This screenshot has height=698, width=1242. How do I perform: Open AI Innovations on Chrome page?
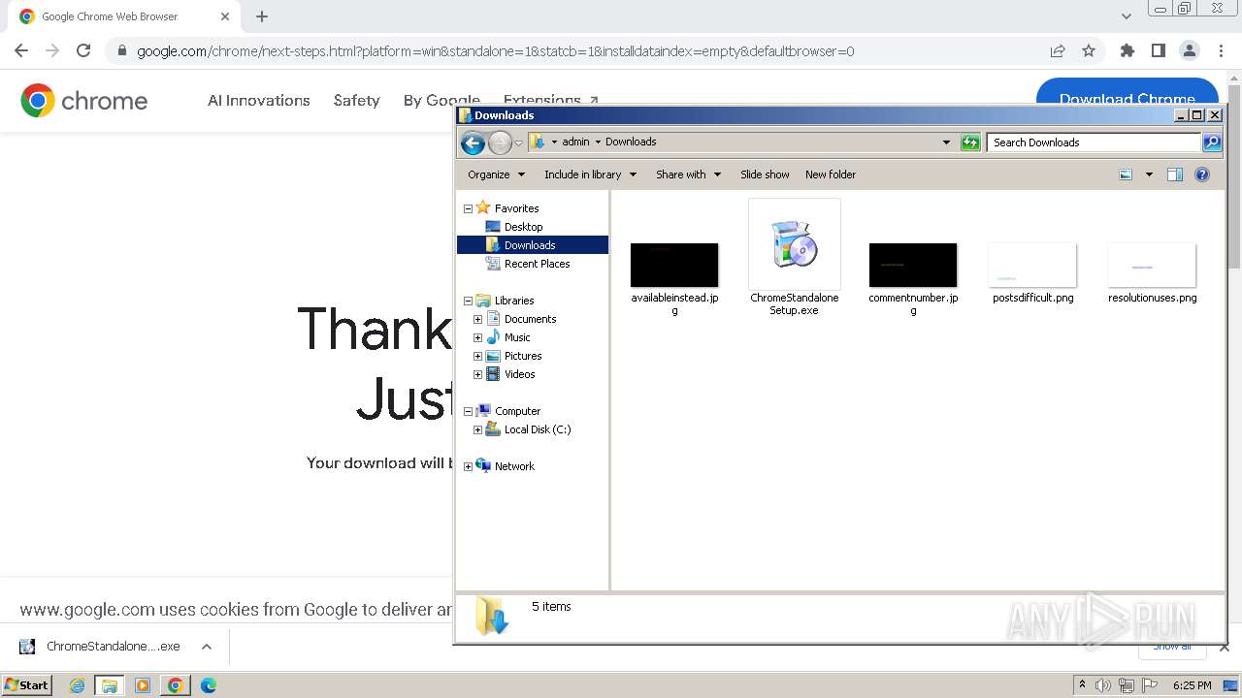pos(259,100)
